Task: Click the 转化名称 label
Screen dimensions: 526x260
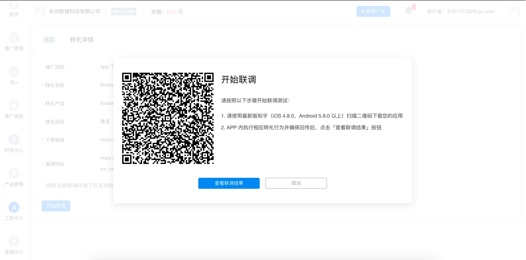Action: [x=55, y=85]
